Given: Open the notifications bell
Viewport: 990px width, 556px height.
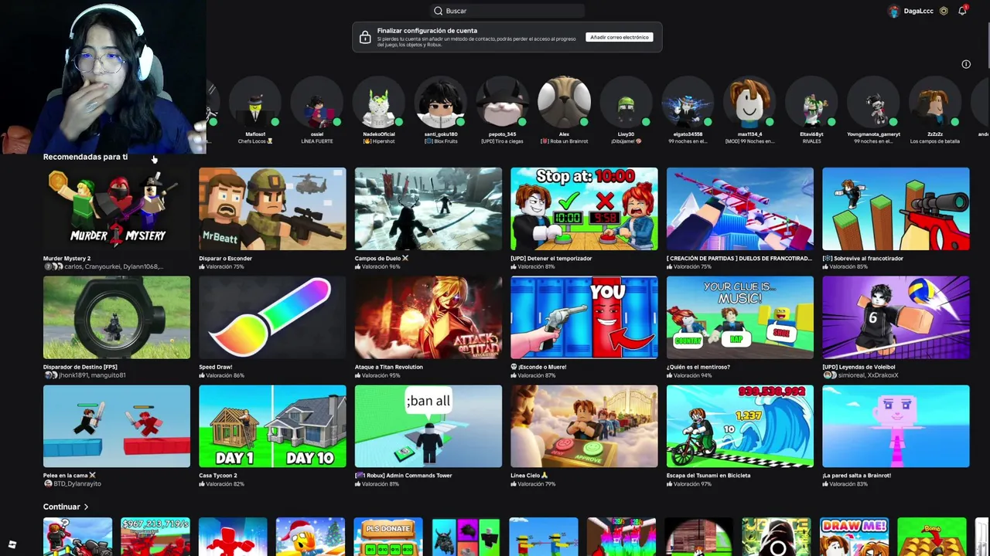Looking at the screenshot, I should tap(962, 11).
